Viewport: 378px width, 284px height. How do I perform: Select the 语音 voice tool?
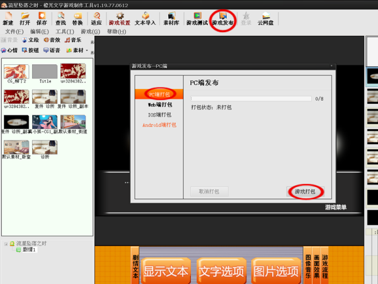pos(52,50)
